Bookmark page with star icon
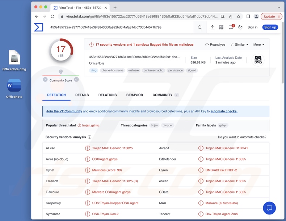The width and height of the screenshot is (286, 221). tap(239, 16)
